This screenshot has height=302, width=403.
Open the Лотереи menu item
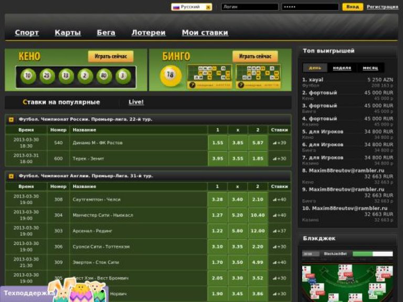click(149, 33)
